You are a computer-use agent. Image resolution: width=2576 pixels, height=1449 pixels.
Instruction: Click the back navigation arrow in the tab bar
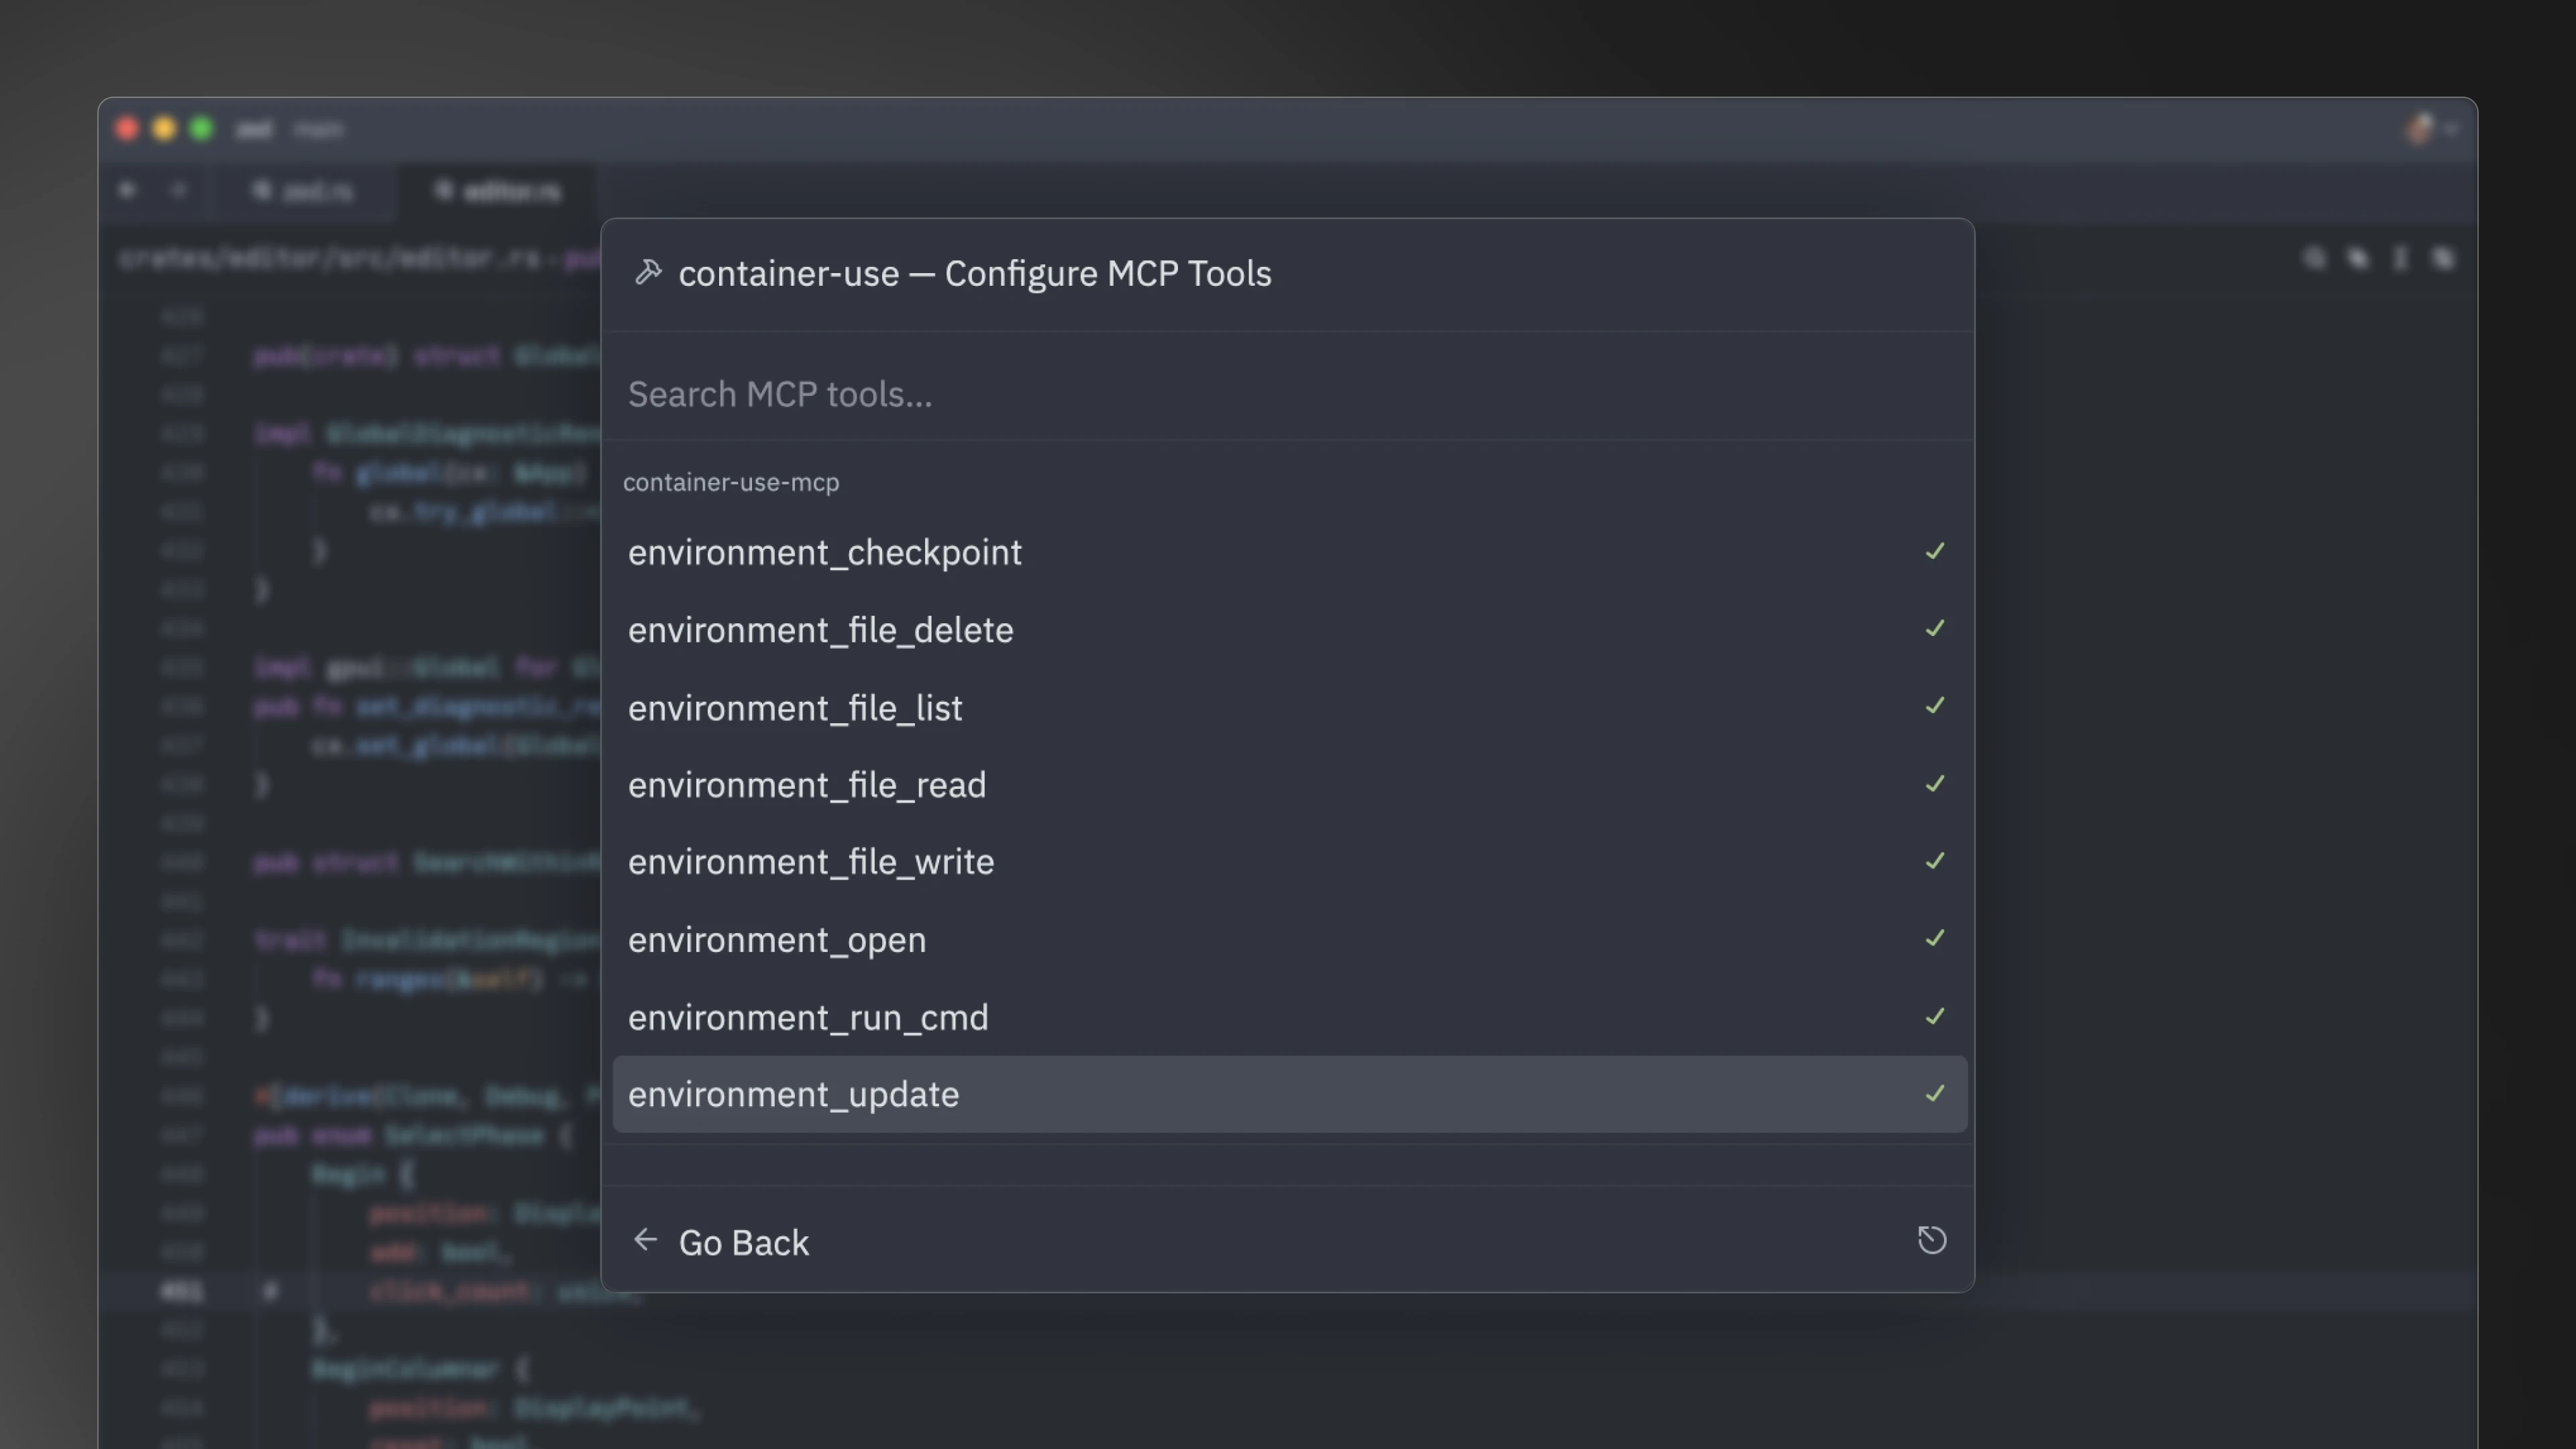point(127,190)
